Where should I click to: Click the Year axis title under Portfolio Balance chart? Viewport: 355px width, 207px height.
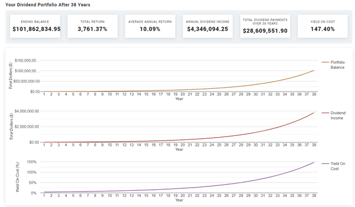179,99
